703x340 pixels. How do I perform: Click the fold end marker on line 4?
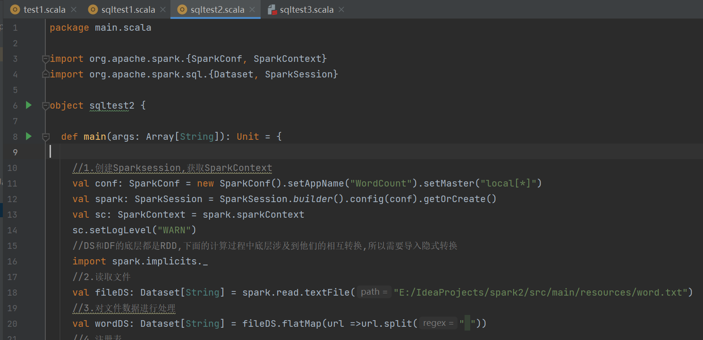(x=46, y=74)
